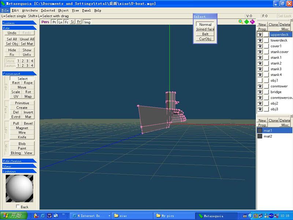Open the Object menu

63,11
